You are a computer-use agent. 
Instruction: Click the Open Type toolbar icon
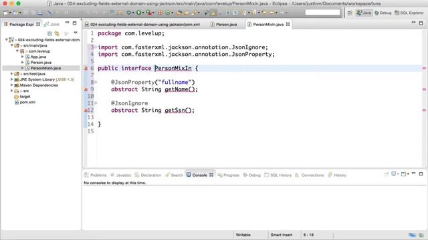[179, 13]
